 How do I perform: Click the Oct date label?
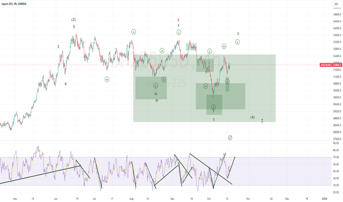coord(209,199)
